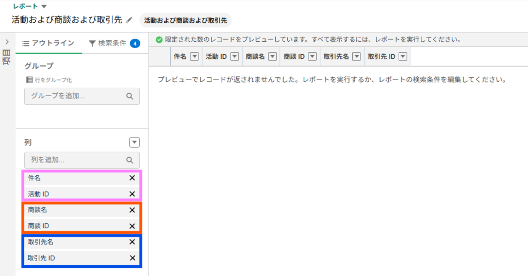This screenshot has width=528, height=276.
Task: Focus the グループを追加 search field
Action: click(82, 96)
